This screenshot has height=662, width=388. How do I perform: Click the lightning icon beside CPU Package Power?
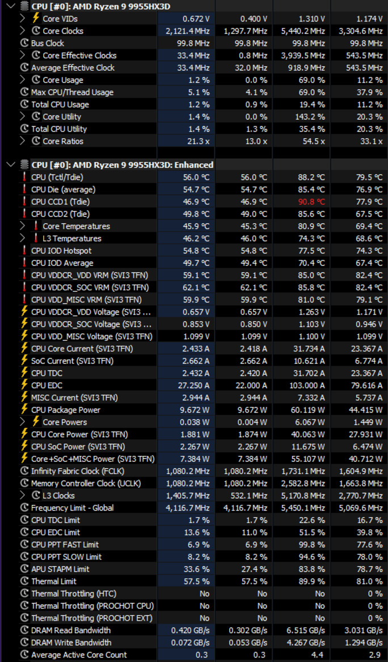pyautogui.click(x=24, y=410)
